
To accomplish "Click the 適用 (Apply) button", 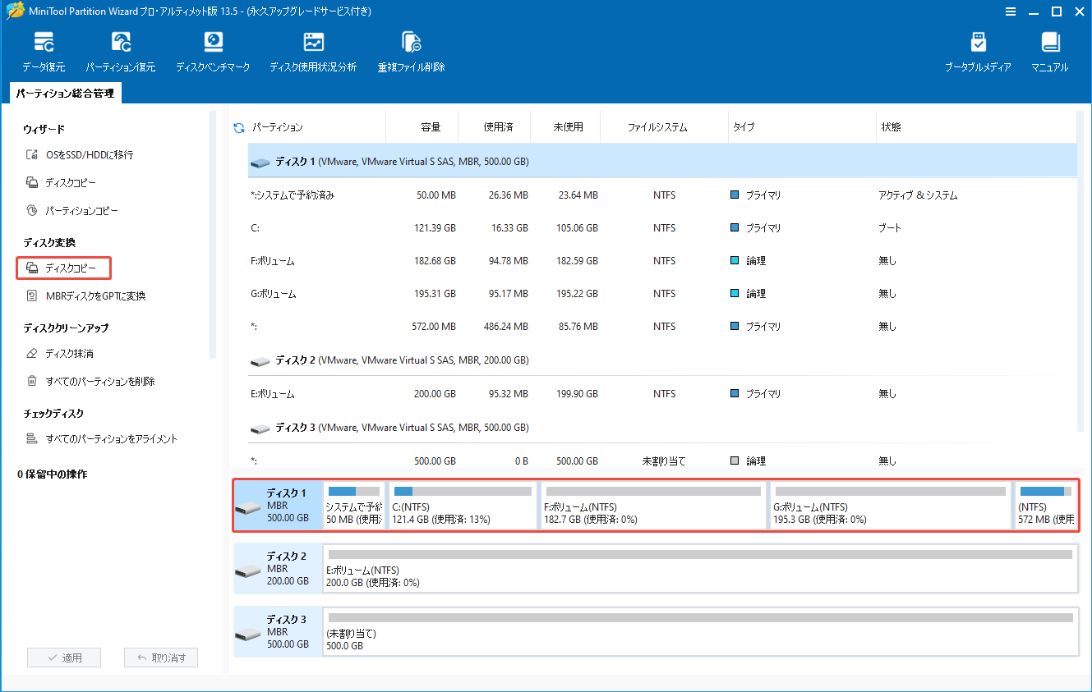I will tap(63, 657).
